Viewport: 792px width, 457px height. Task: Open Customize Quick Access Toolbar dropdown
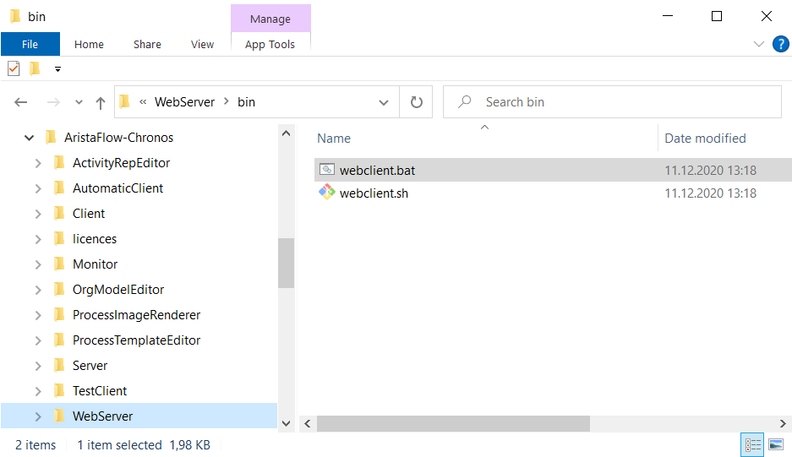click(57, 69)
